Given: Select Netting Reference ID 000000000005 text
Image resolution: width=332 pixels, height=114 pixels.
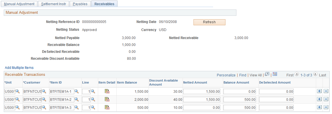Looking at the screenshot, I should click(94, 22).
